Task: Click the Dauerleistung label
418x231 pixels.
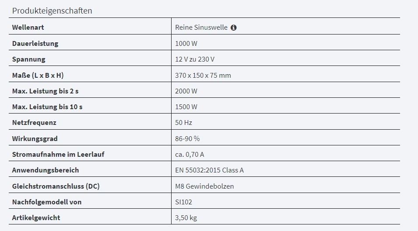Action: click(x=35, y=43)
